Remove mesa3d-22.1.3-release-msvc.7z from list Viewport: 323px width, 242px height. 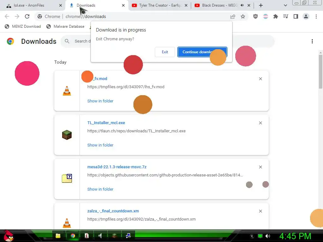coord(260,167)
